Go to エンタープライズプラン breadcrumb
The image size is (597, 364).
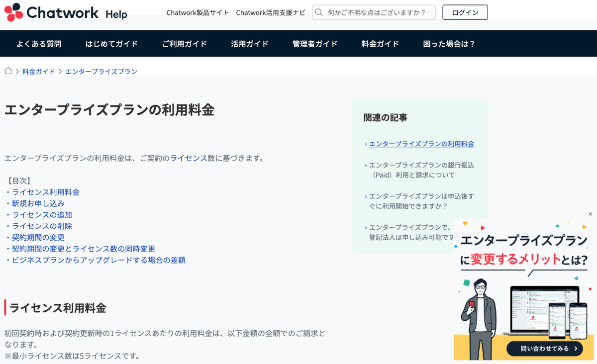[101, 72]
